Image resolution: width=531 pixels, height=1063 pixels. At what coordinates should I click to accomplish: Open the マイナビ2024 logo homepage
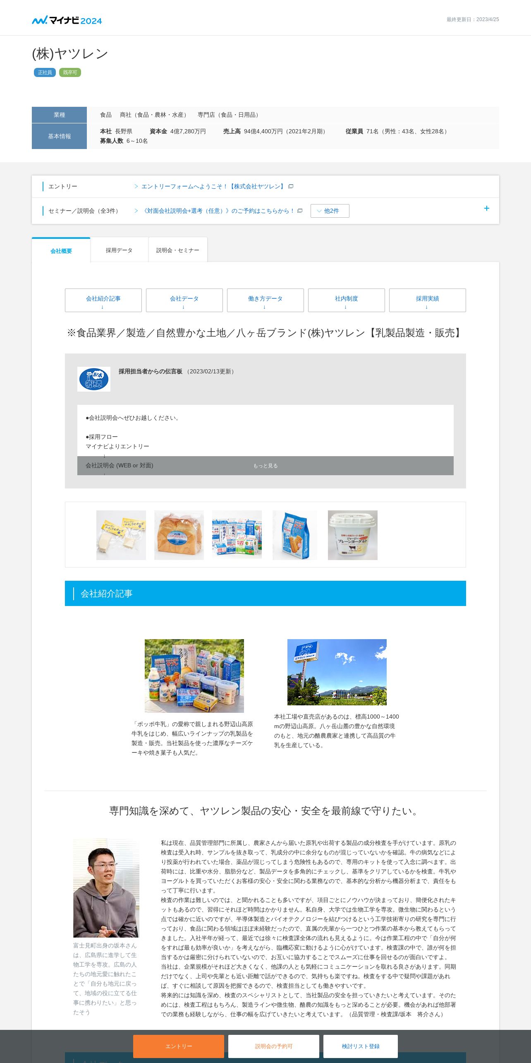pyautogui.click(x=67, y=20)
